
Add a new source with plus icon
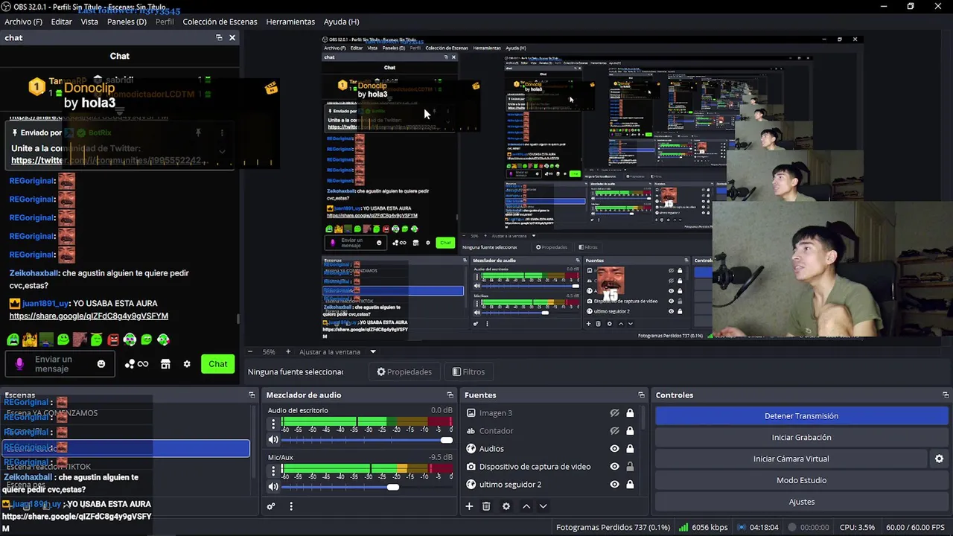(469, 506)
